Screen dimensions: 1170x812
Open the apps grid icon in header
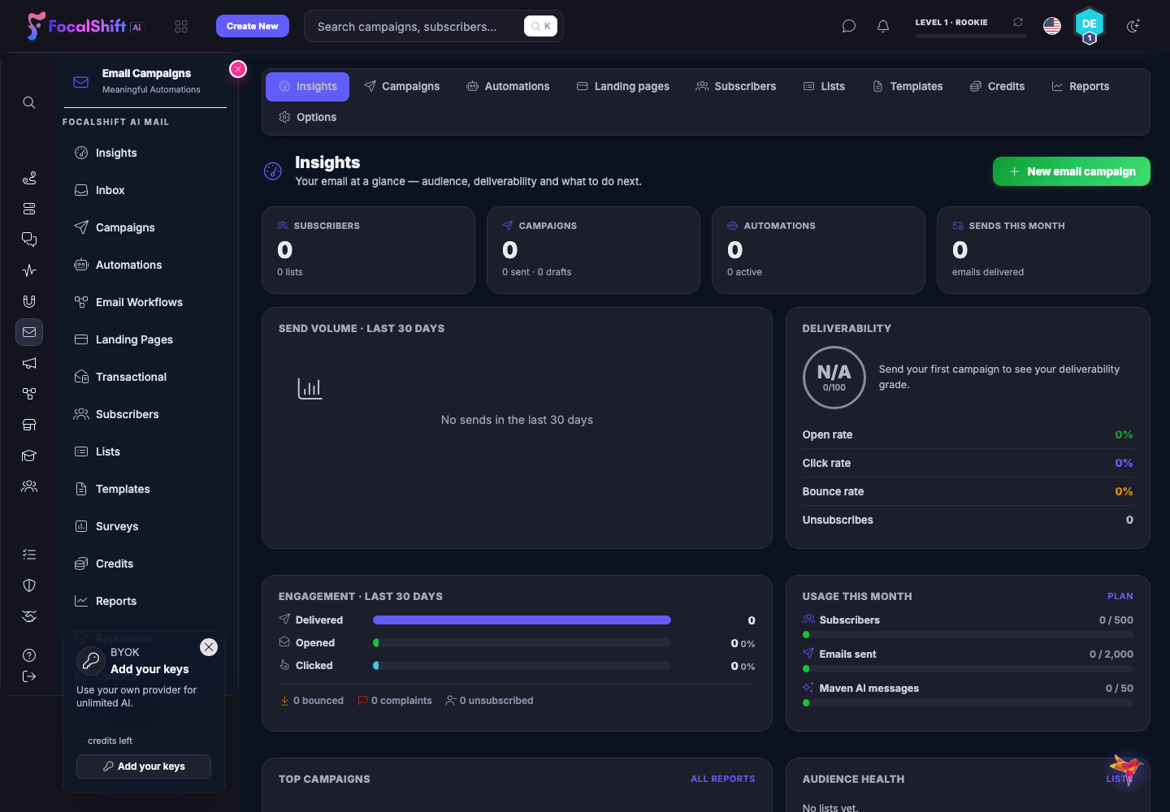pos(181,27)
